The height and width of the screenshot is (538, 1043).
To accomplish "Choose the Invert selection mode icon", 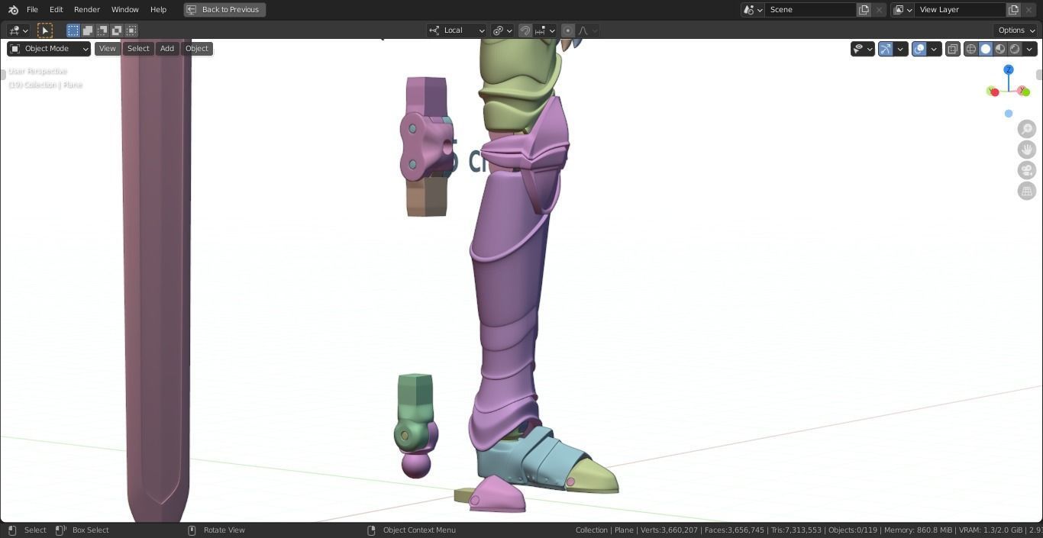I will (x=117, y=31).
